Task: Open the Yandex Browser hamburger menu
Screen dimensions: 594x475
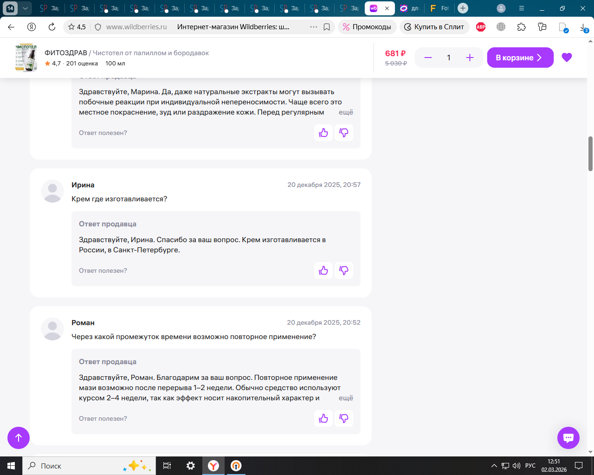Action: coord(522,8)
